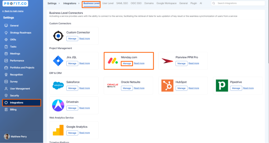Click the Integrations puzzle icon

point(6,103)
